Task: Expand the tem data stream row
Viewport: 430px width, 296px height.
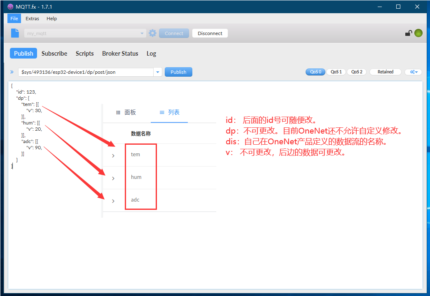Action: [113, 156]
